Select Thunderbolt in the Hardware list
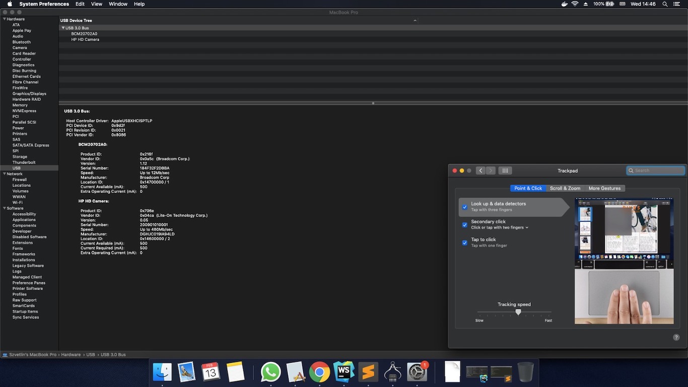688x387 pixels. coord(24,163)
